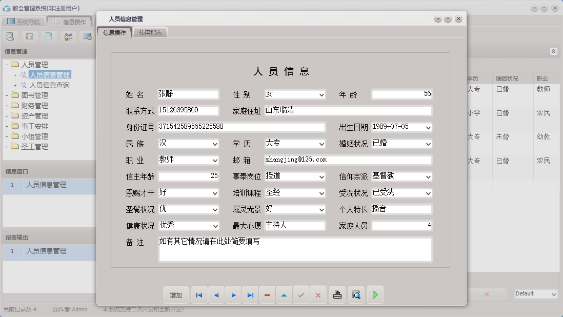The width and height of the screenshot is (563, 317).
Task: Click the red minus to delete the record
Action: pos(267,294)
